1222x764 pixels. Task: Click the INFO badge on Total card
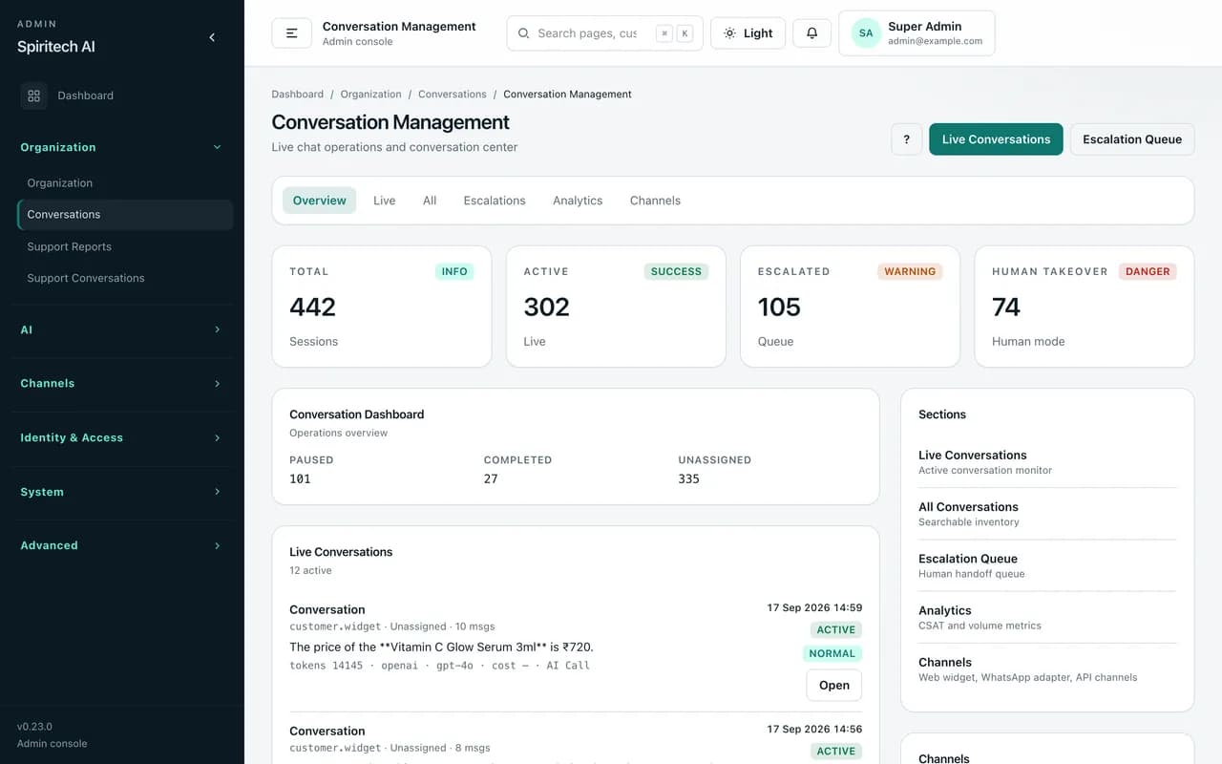coord(454,271)
